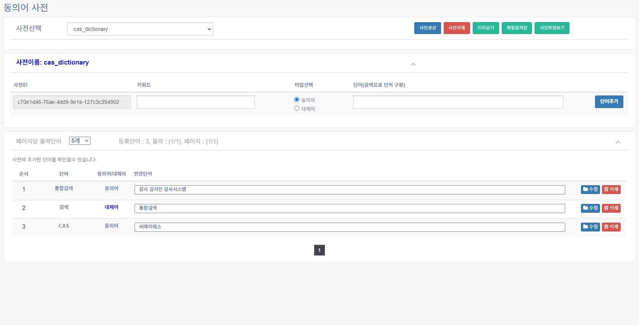Click 삭제 for the 검색 row
Image resolution: width=639 pixels, height=325 pixels.
pos(611,208)
